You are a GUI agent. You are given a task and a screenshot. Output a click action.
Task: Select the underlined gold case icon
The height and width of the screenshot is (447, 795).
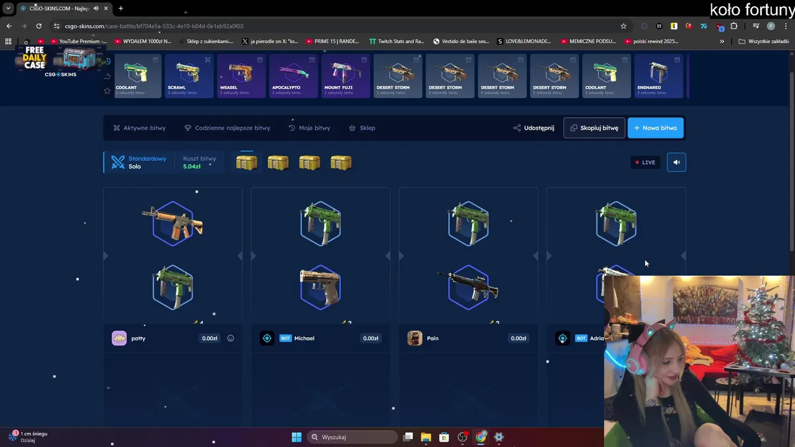point(247,163)
